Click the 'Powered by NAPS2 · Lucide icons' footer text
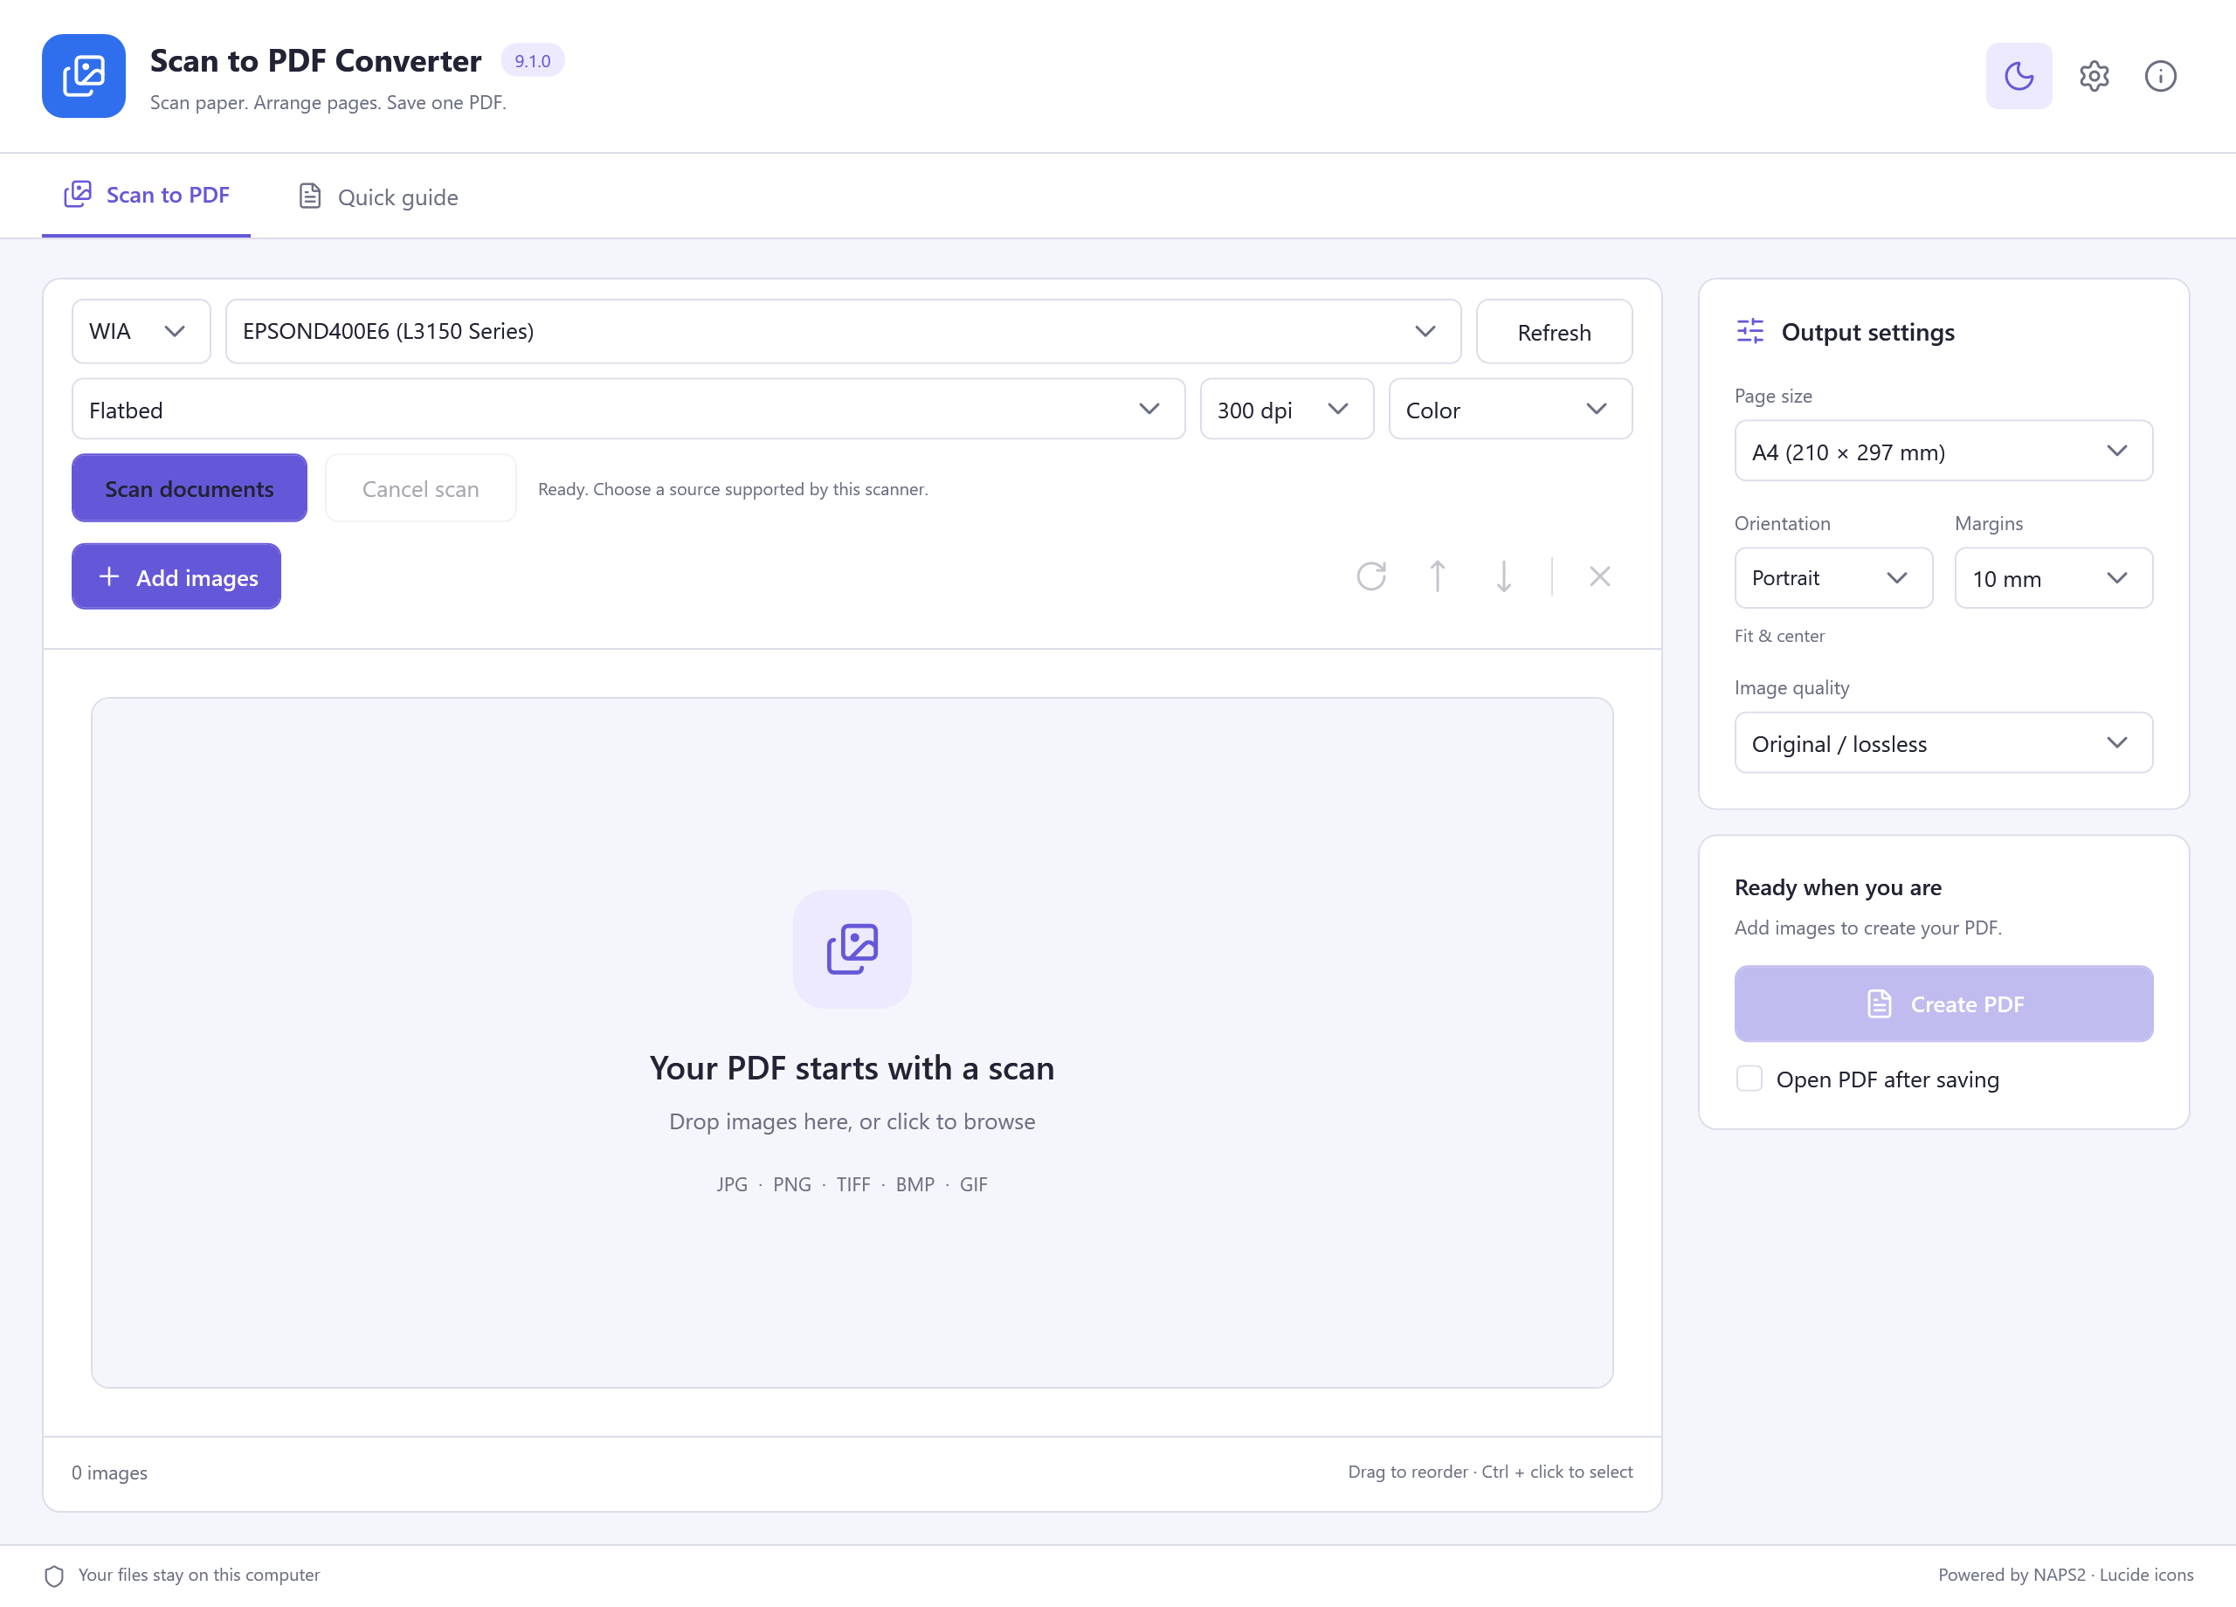Viewport: 2236px width, 1607px height. click(x=2066, y=1575)
